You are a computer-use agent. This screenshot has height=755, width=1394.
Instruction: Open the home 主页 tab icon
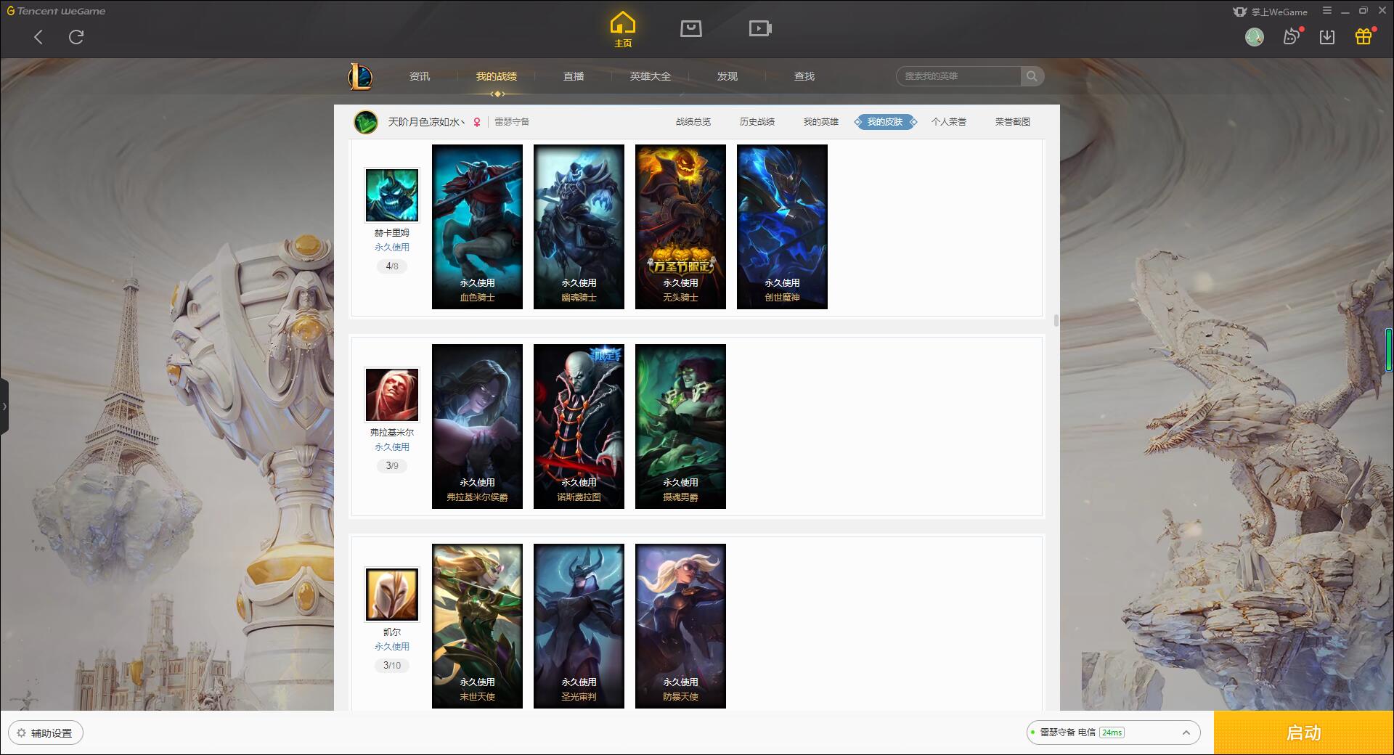pos(623,30)
